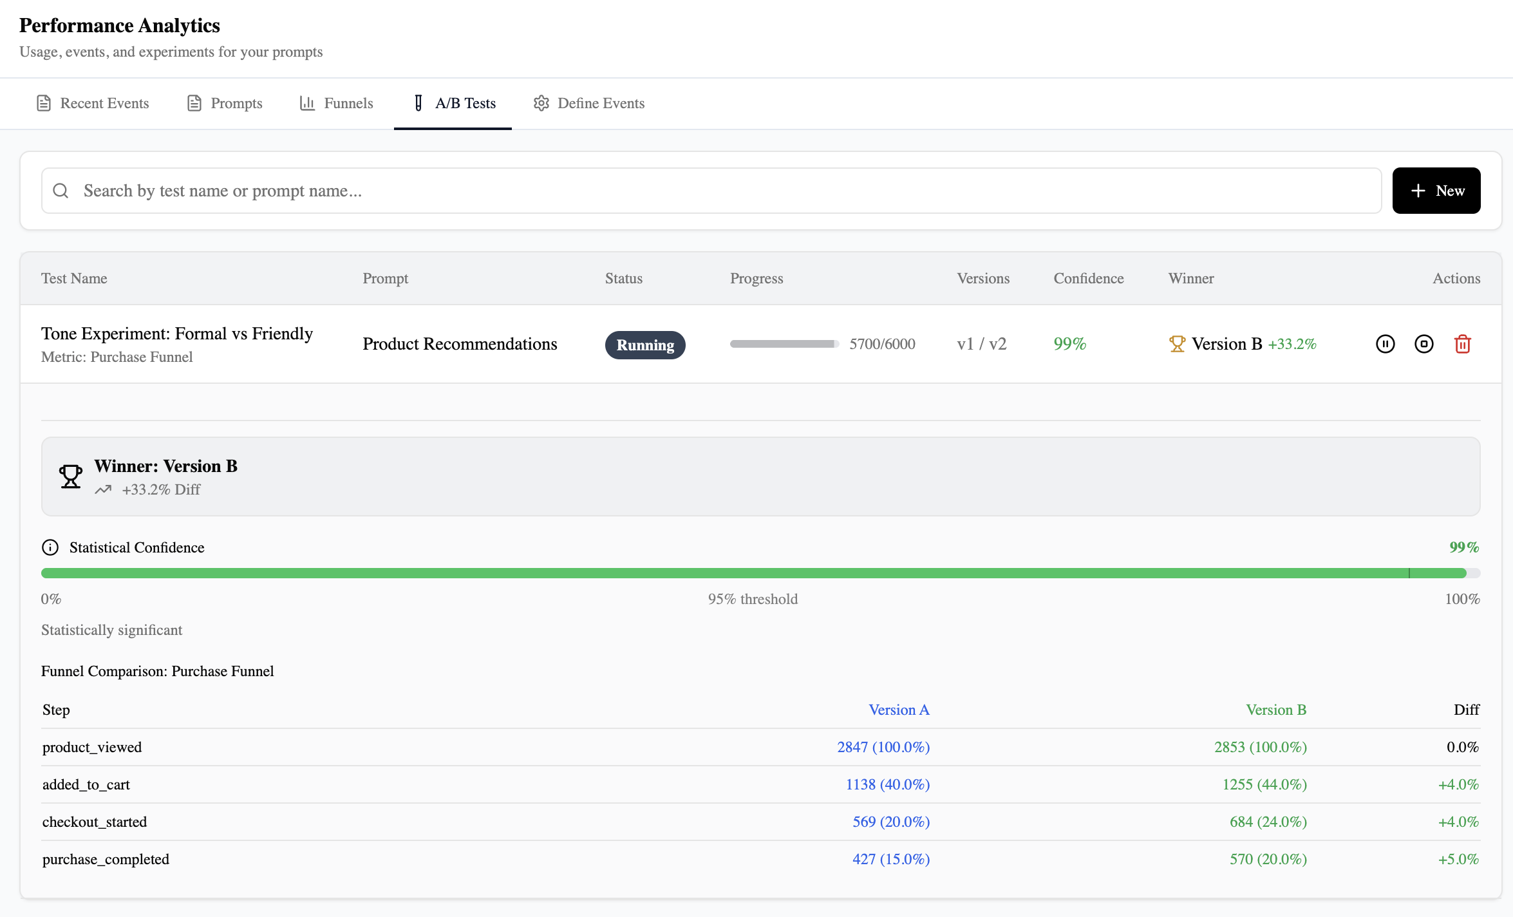Screen dimensions: 1513x917
Task: Click the search by test name field
Action: pos(451,190)
